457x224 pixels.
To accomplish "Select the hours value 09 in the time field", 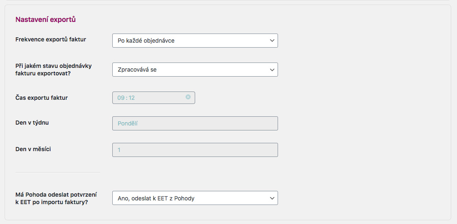I will 121,98.
